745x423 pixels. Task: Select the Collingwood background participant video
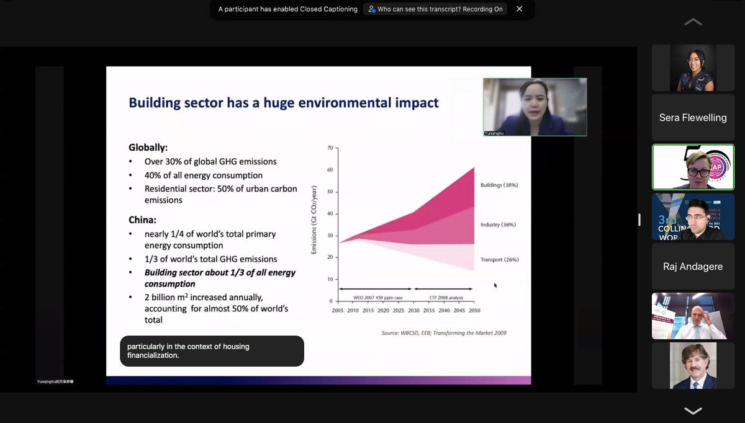pos(693,217)
